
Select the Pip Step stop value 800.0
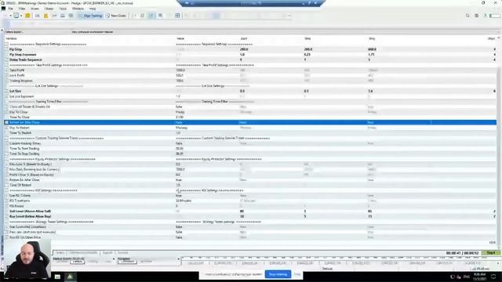tap(372, 49)
